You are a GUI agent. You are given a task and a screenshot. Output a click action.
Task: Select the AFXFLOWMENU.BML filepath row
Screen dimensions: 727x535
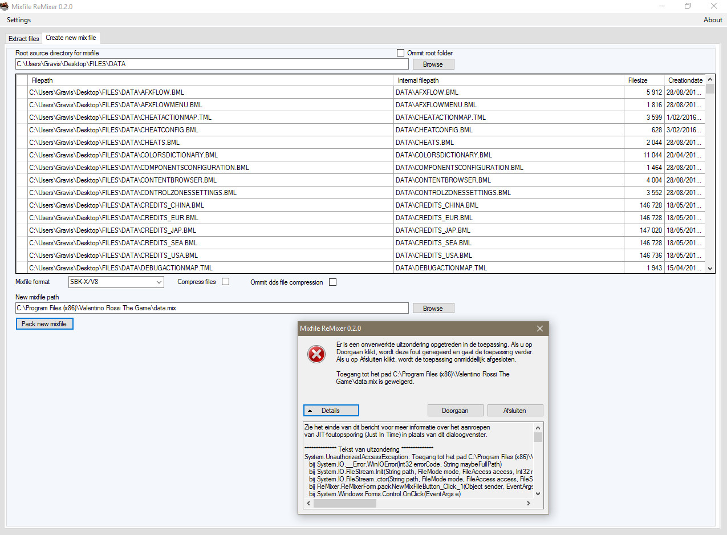tap(211, 105)
